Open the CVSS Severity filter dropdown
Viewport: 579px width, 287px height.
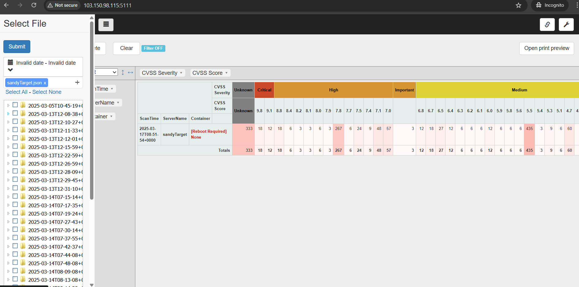pos(162,73)
